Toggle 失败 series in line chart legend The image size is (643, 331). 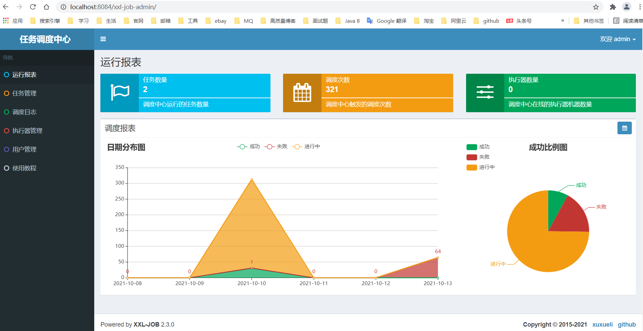(x=276, y=146)
